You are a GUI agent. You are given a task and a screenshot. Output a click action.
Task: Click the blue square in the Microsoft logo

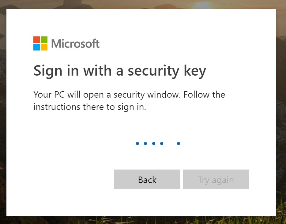click(x=37, y=47)
